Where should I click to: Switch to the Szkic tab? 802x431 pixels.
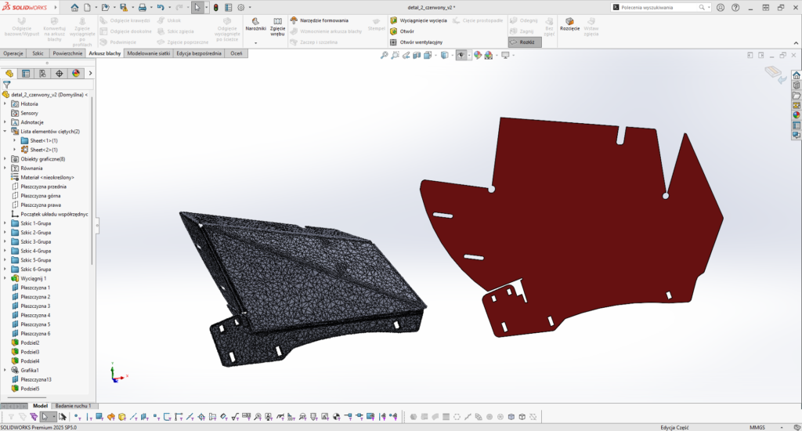(38, 53)
